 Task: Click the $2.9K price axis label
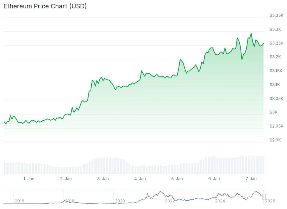point(275,140)
